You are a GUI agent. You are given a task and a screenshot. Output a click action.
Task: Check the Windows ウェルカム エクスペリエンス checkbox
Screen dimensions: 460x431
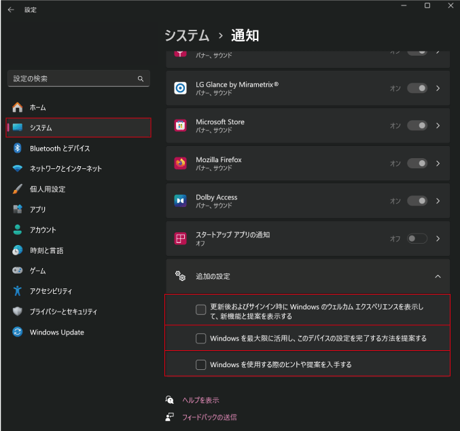pos(200,310)
